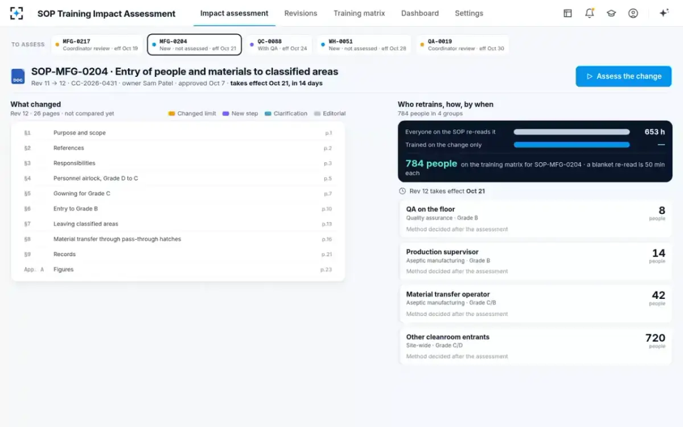Open §8 Material transfer through pass-through hatches

[178, 239]
